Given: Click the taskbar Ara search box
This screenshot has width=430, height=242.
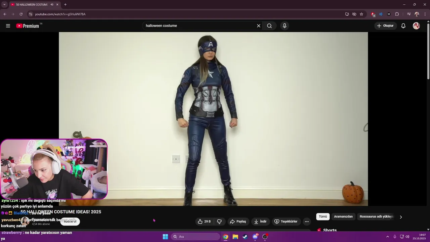Looking at the screenshot, I should click(x=196, y=237).
